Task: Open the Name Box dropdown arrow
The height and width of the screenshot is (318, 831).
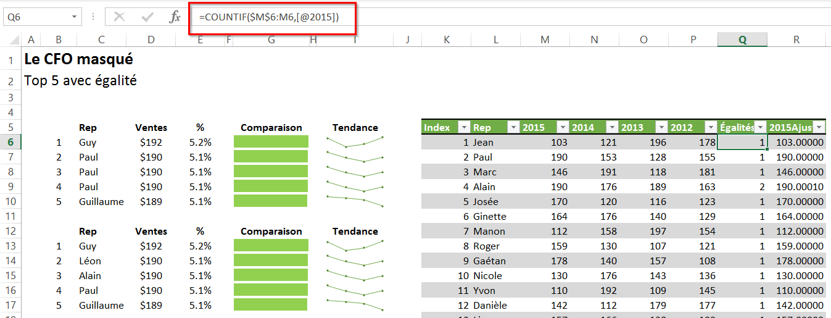Action: (x=75, y=17)
